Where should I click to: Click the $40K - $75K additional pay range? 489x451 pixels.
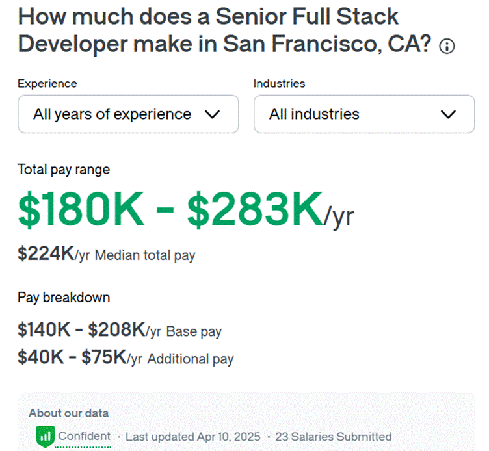[71, 358]
